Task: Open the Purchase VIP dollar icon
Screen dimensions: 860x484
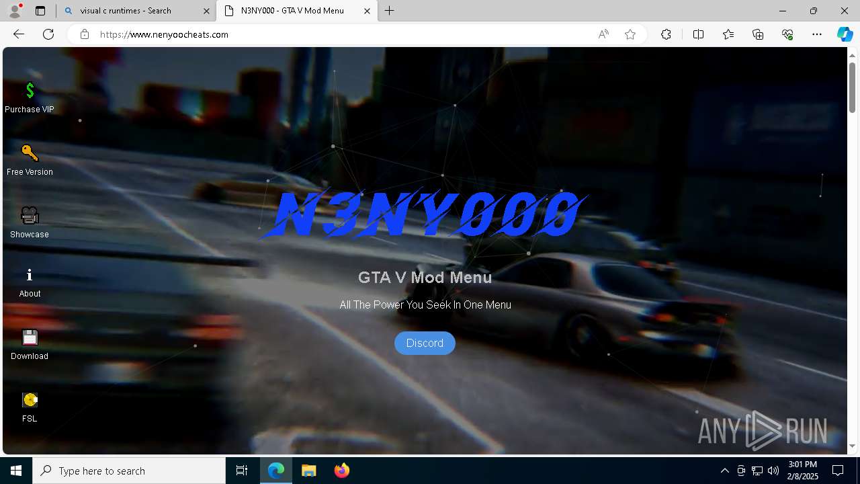Action: pyautogui.click(x=30, y=91)
